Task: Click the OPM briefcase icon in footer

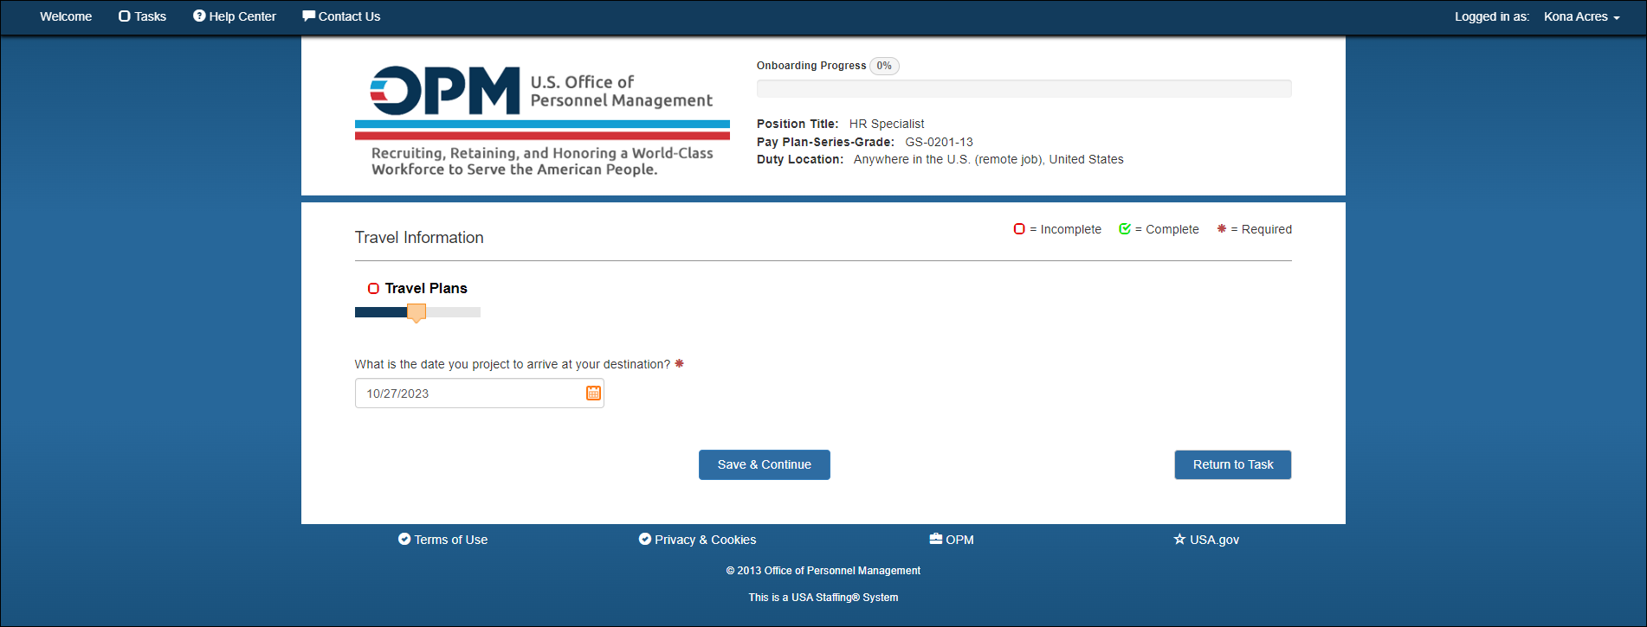Action: tap(936, 539)
